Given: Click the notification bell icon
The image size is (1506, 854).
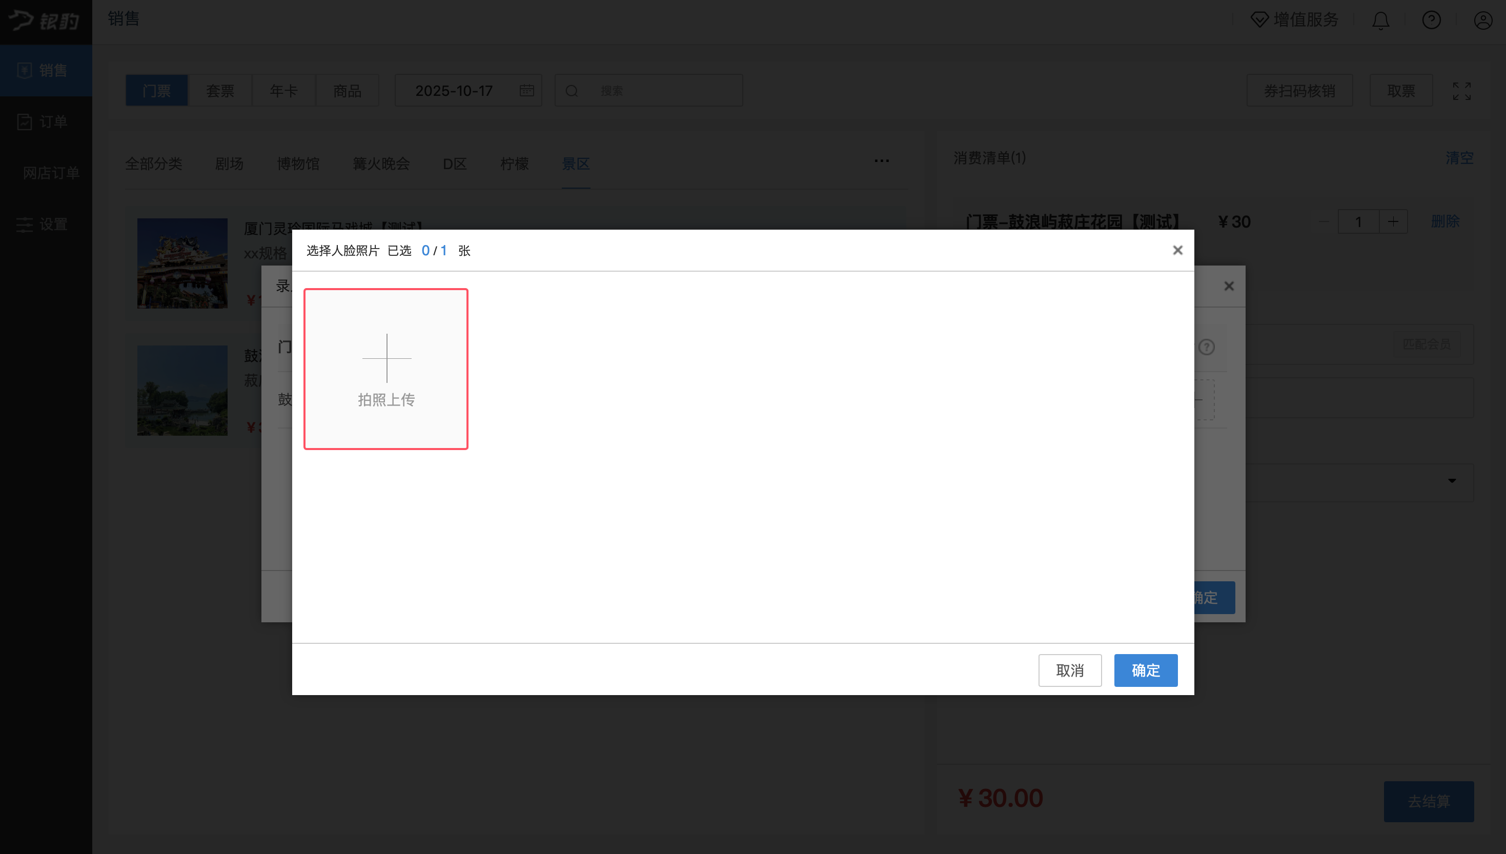Looking at the screenshot, I should coord(1380,21).
